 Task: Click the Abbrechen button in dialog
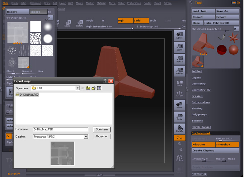click(102, 137)
